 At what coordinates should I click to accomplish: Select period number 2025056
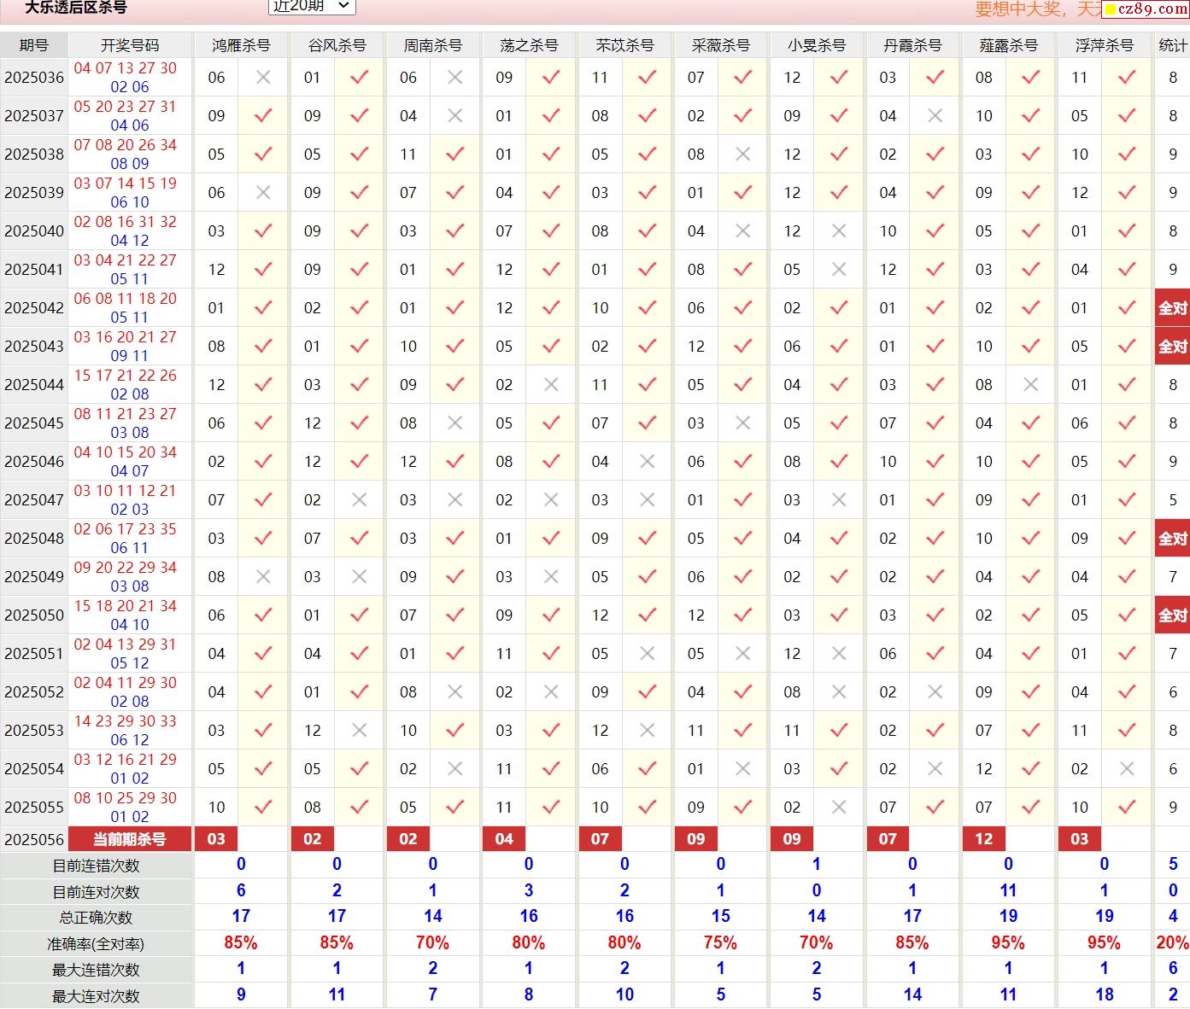tap(34, 840)
